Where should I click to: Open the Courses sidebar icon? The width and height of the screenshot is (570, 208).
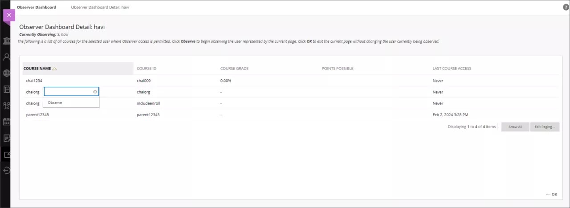coord(7,89)
